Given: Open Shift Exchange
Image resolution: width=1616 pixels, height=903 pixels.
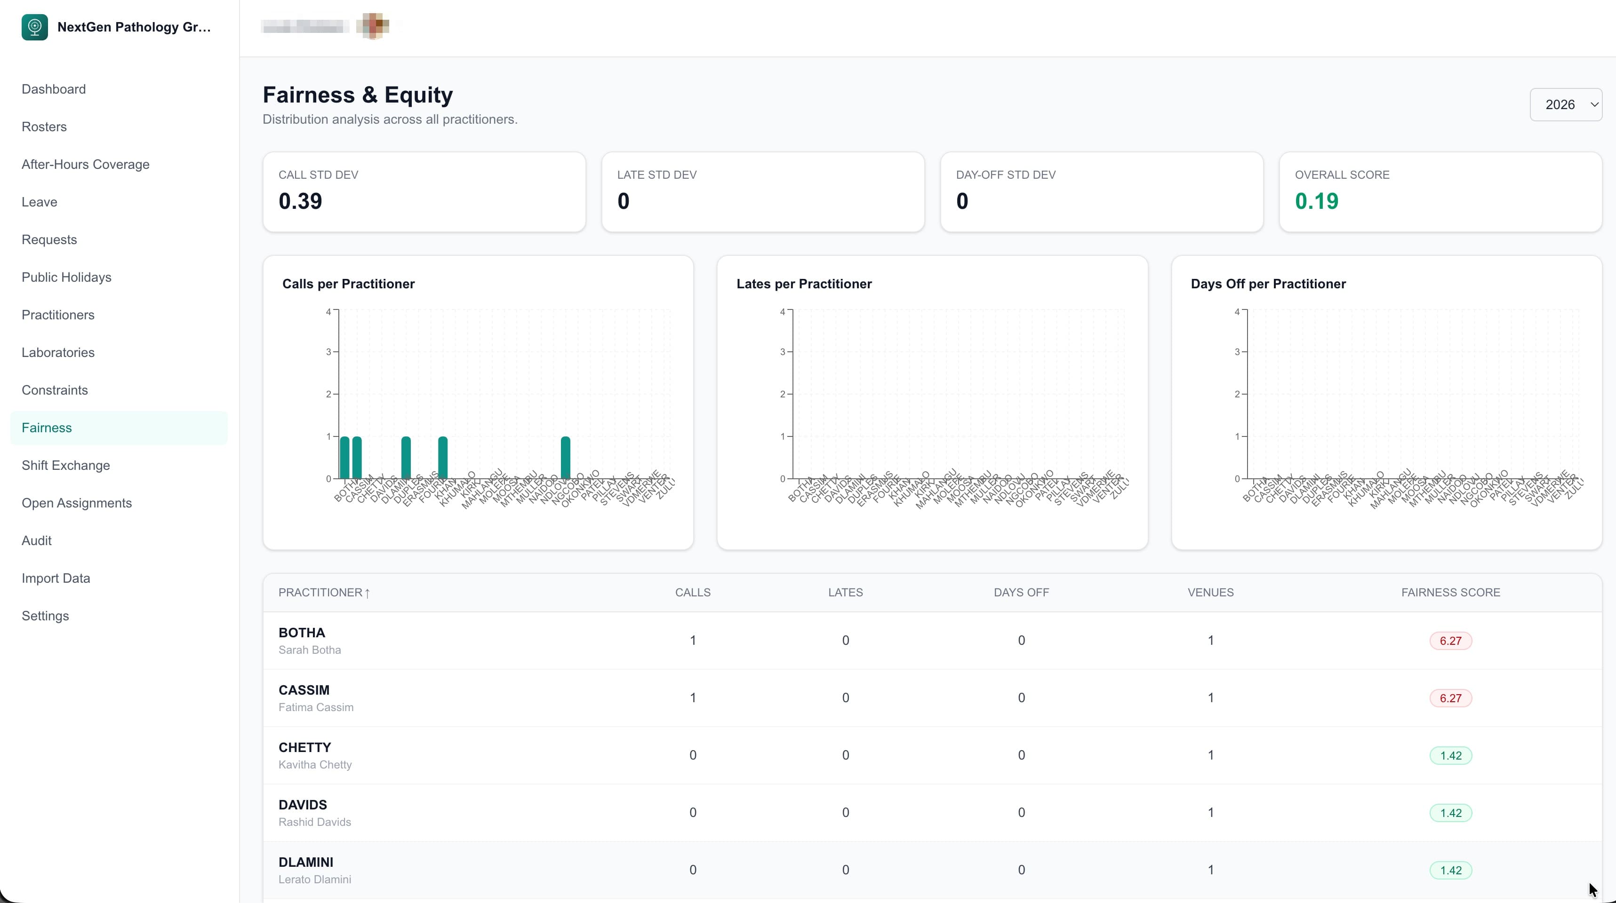Looking at the screenshot, I should pos(65,465).
